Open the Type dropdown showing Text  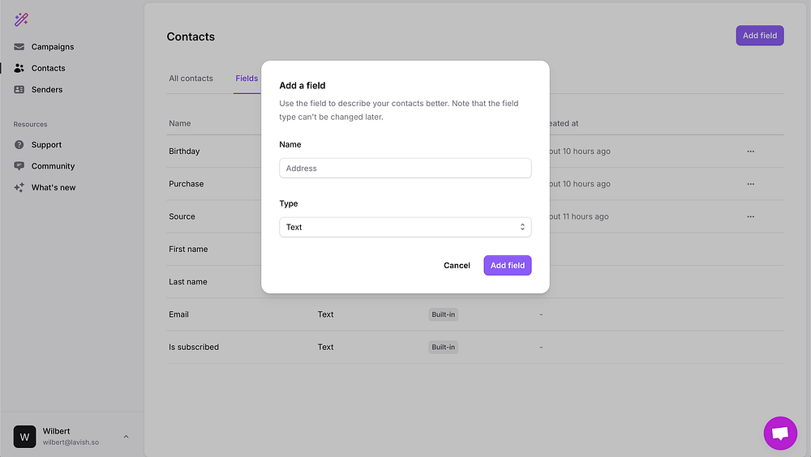(405, 228)
